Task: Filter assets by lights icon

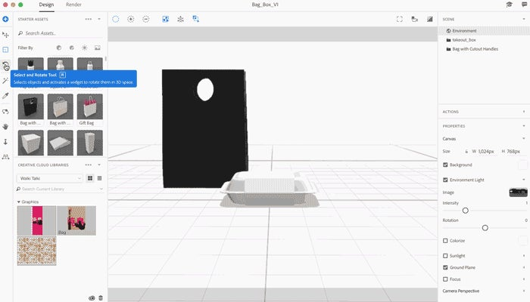Action: click(85, 48)
